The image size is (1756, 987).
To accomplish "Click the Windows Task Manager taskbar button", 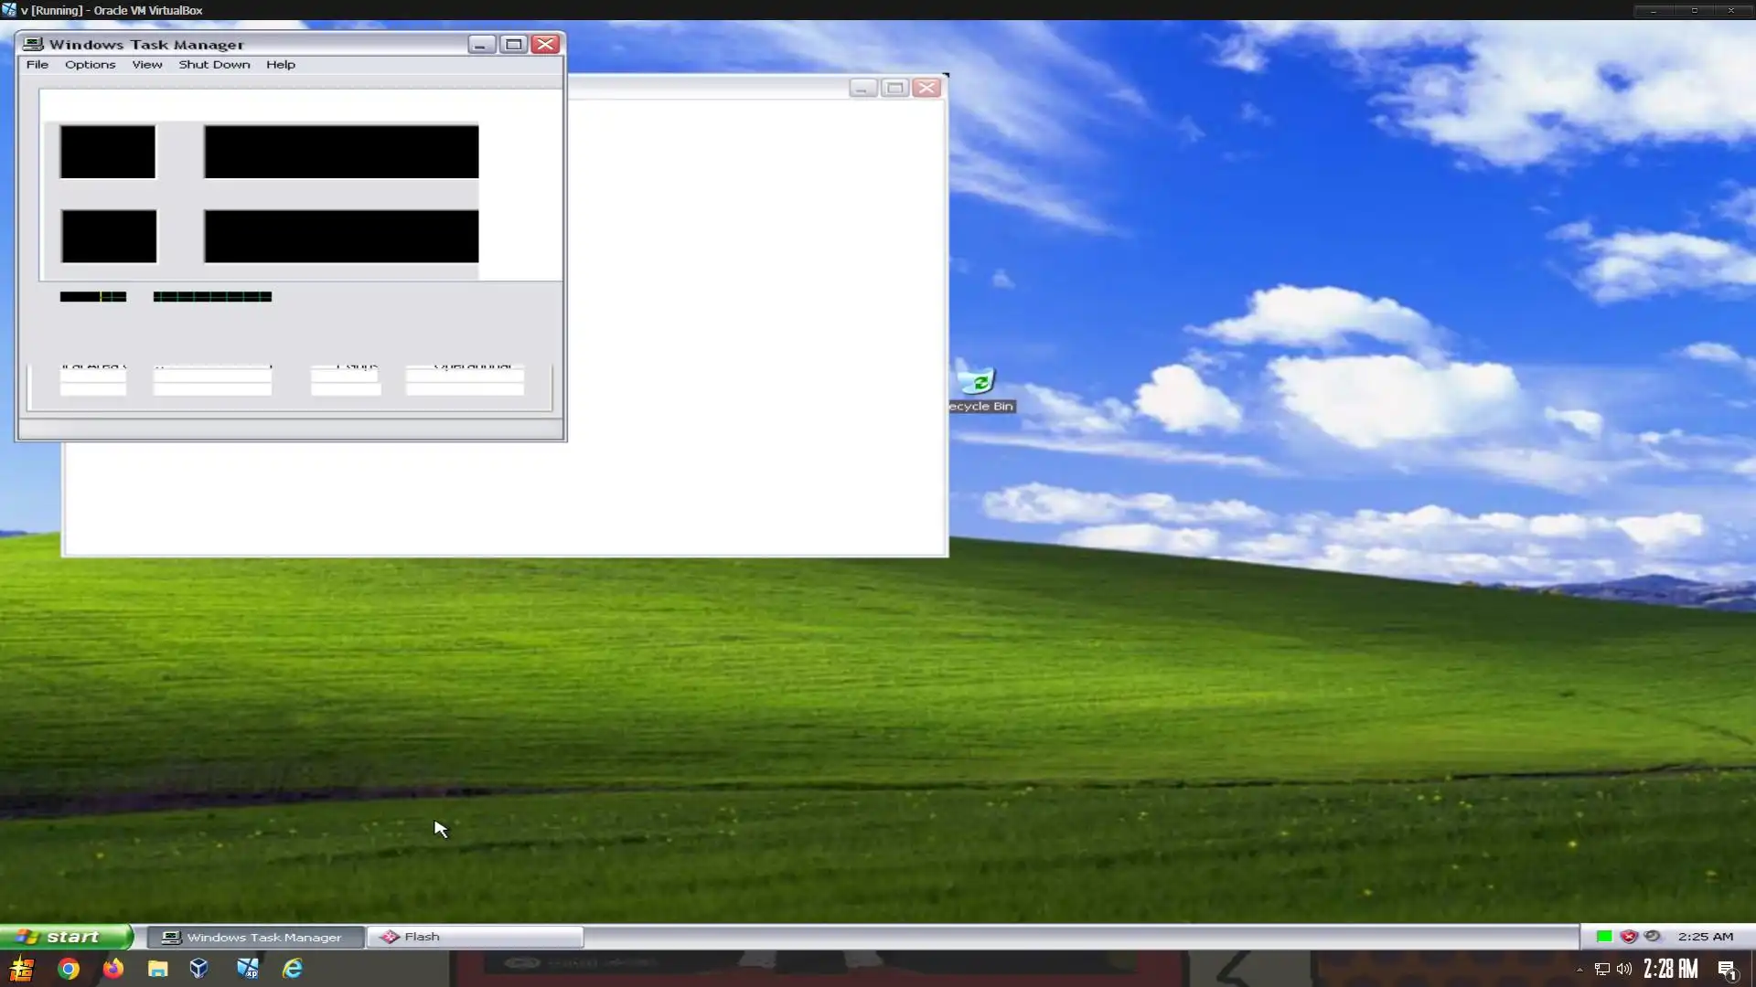I will coord(255,937).
